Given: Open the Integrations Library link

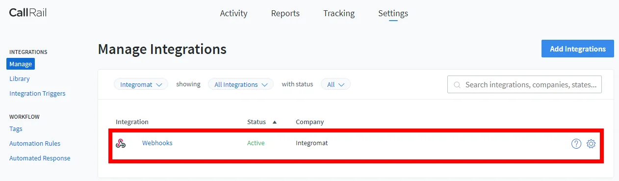Looking at the screenshot, I should 20,78.
